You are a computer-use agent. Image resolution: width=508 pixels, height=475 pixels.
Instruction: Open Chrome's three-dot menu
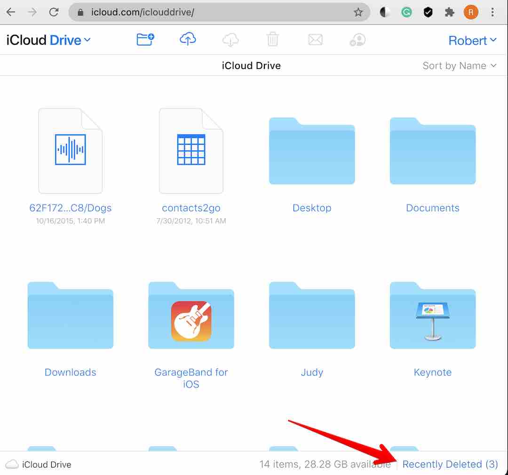(492, 12)
